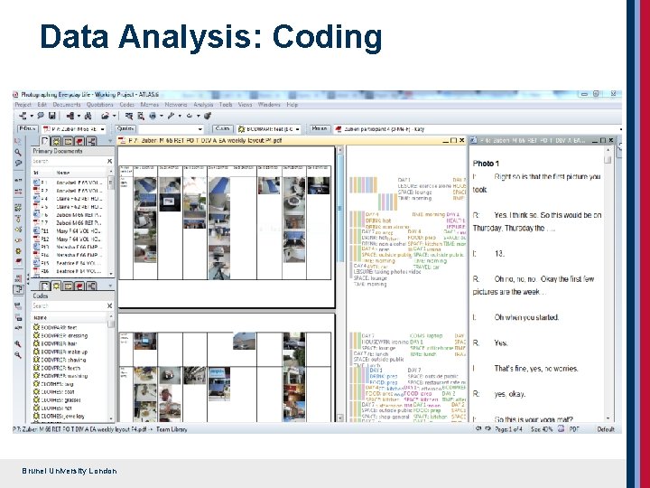Image resolution: width=650 pixels, height=488 pixels.
Task: Clear the Codes search box
Action: tap(109, 305)
